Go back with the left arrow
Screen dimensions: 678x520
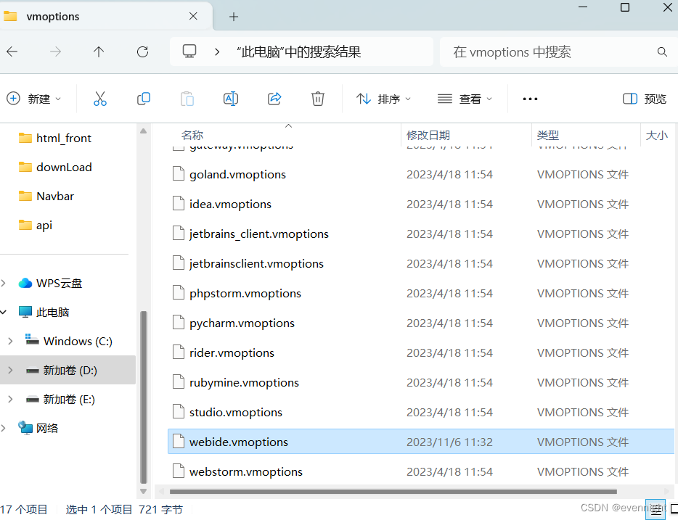[12, 51]
